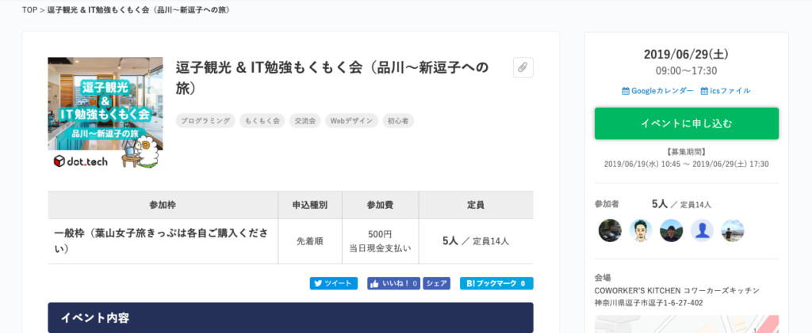Open the first participant avatar
Screen dimensions: 812x333
point(610,230)
